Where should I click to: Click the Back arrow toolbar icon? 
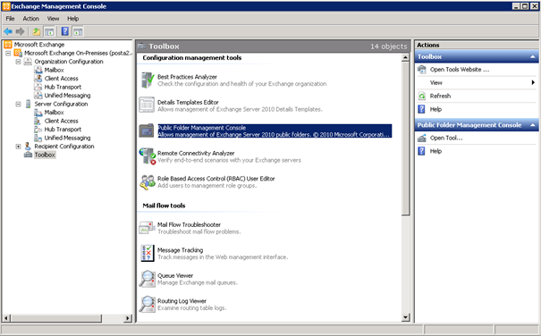click(8, 32)
